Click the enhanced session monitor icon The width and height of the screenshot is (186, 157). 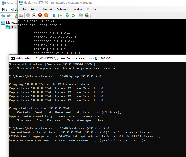81,15
